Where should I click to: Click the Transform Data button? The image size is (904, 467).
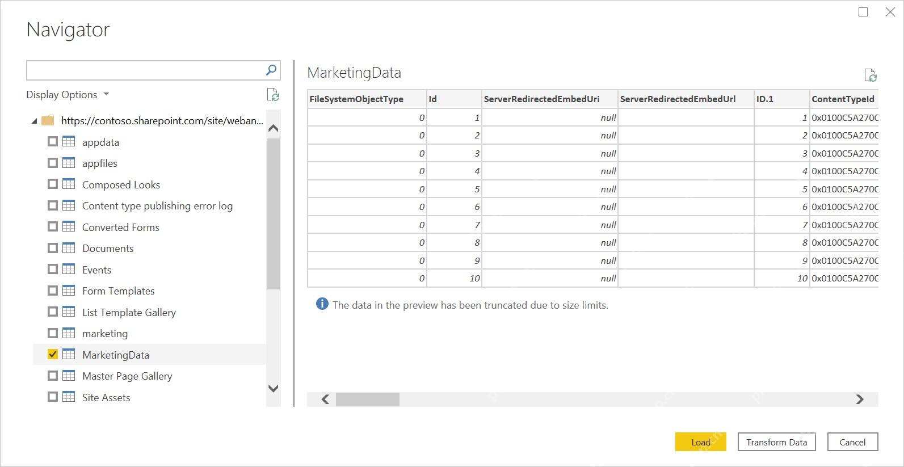pos(776,442)
